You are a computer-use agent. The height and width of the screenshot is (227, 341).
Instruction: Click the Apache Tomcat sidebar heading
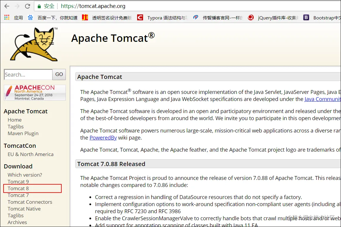[x=26, y=111]
